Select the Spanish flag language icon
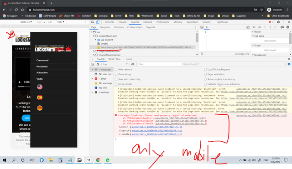Screen dimensions: 292x169 (40, 97)
